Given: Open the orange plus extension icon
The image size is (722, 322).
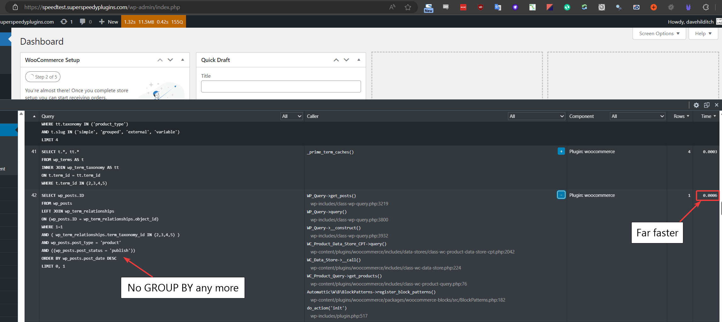Looking at the screenshot, I should (x=654, y=7).
